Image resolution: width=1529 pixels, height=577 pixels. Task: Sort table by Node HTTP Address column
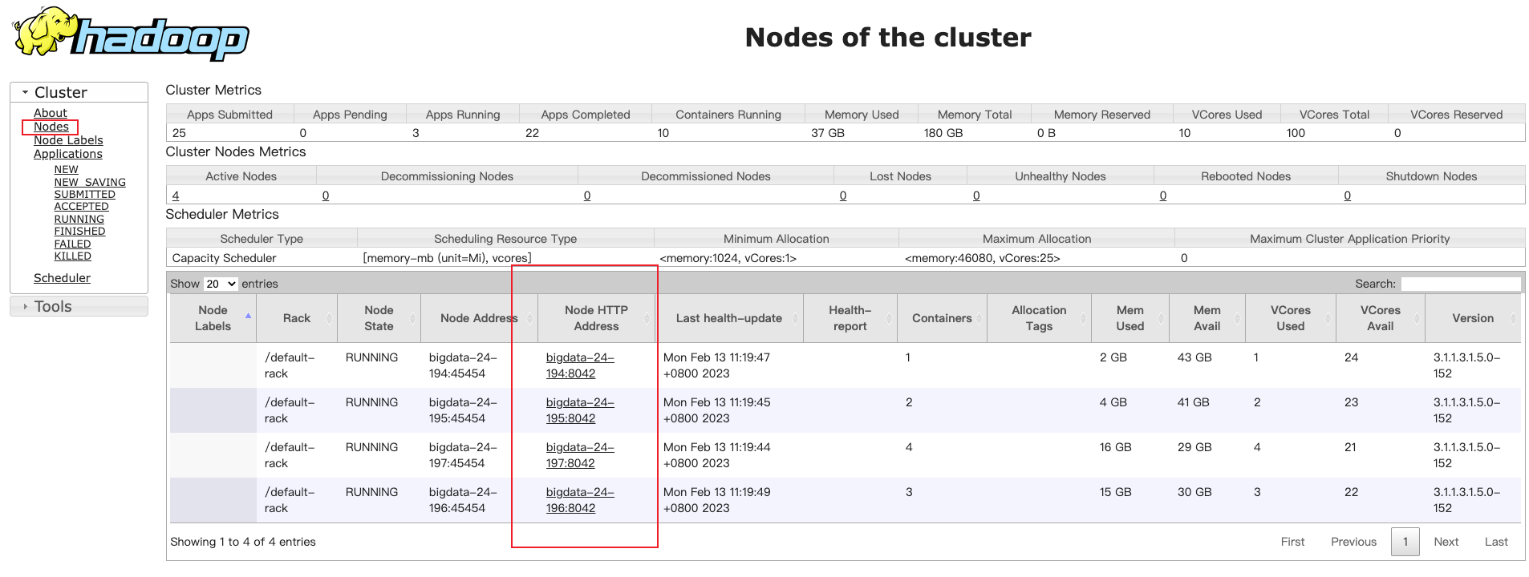[x=596, y=318]
